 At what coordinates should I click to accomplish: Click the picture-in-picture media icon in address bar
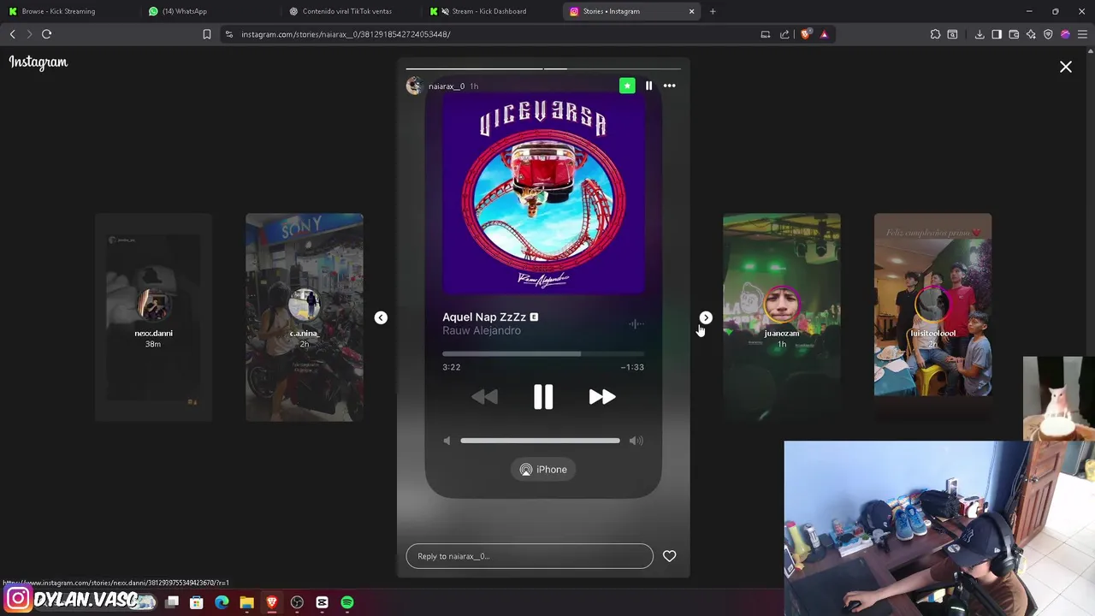point(766,34)
